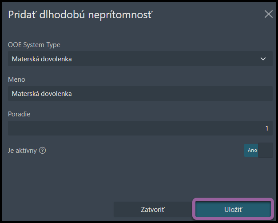Close the dialog with the X icon

pos(268,14)
